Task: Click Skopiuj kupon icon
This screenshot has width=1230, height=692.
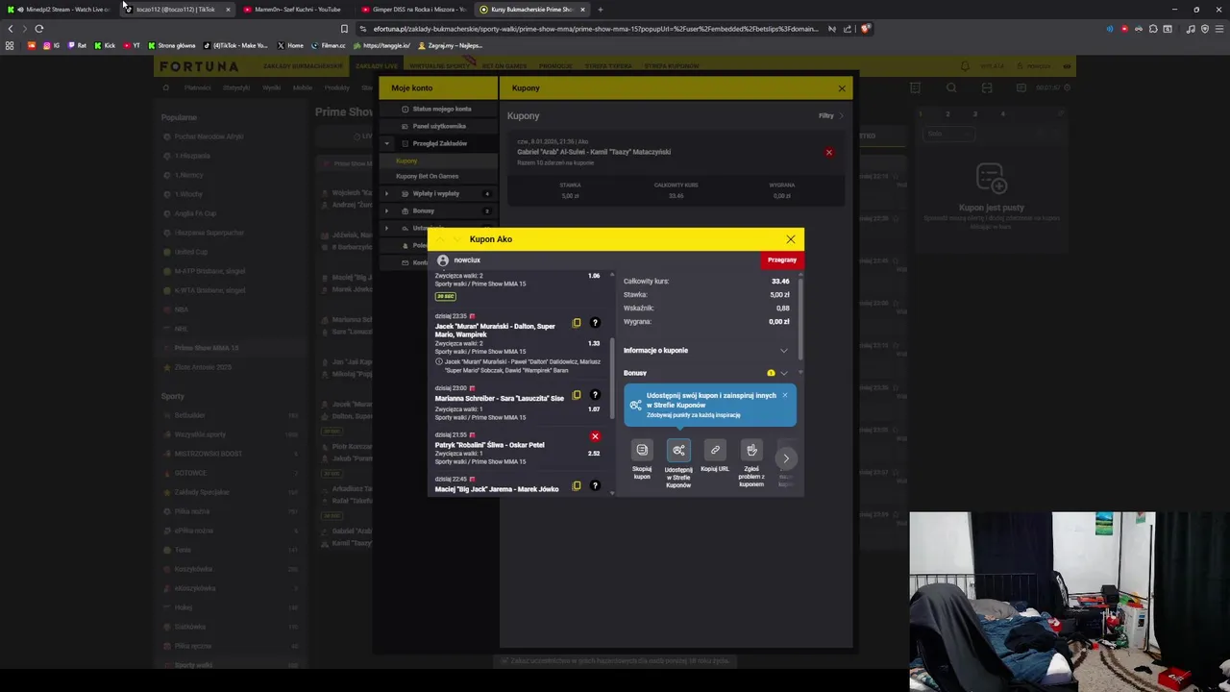Action: pyautogui.click(x=642, y=450)
